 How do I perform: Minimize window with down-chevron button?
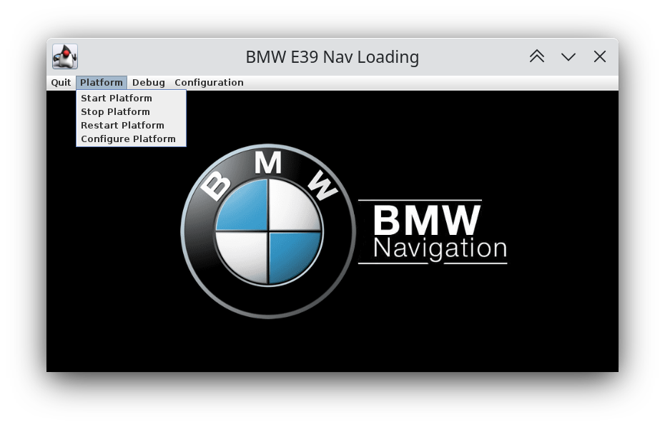click(x=568, y=56)
